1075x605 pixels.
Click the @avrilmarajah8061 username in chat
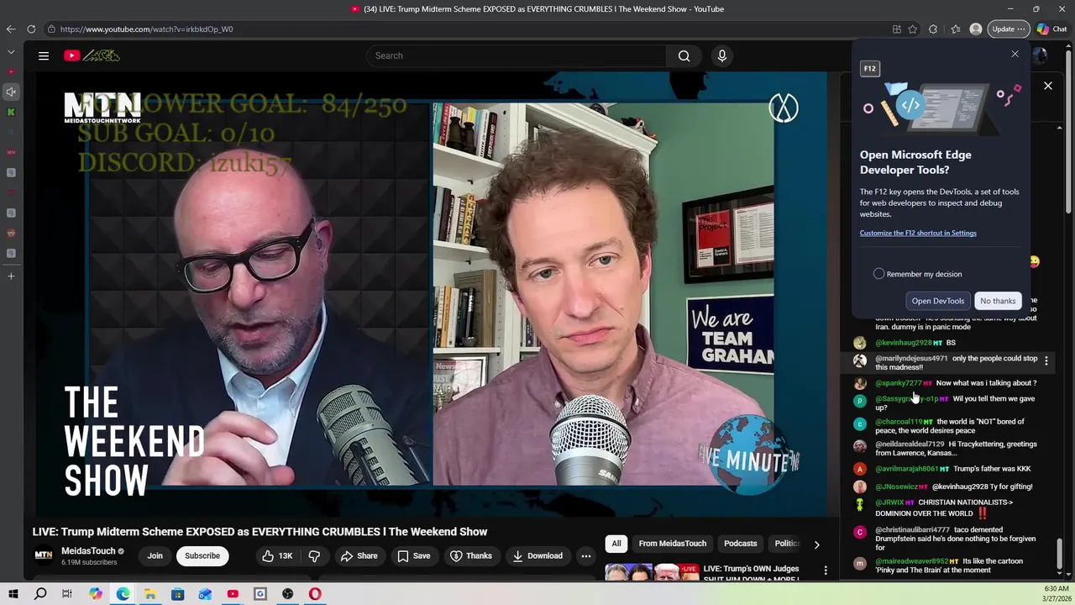906,469
